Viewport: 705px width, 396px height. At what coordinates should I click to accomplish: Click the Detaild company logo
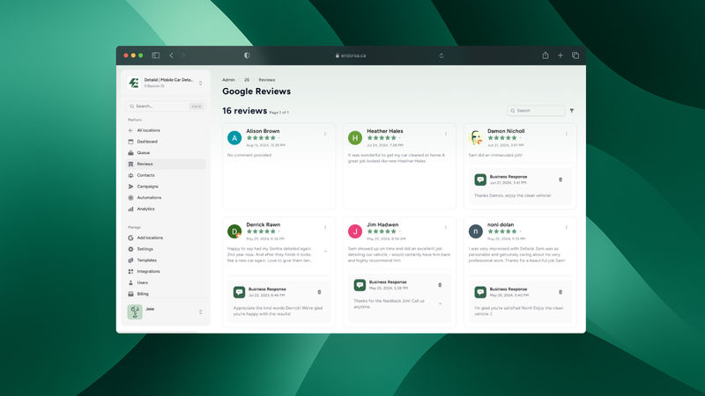tap(134, 83)
